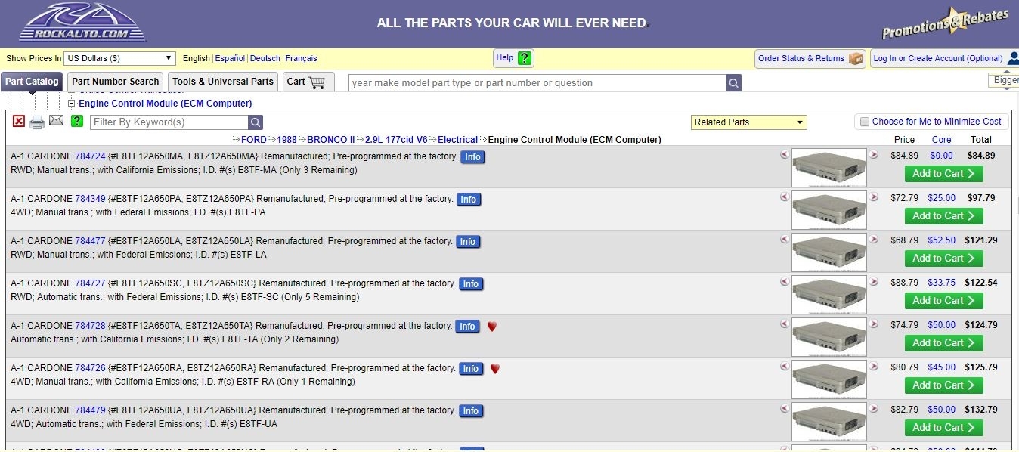1019x452 pixels.
Task: Open the Show Prices In currency dropdown
Action: 119,58
